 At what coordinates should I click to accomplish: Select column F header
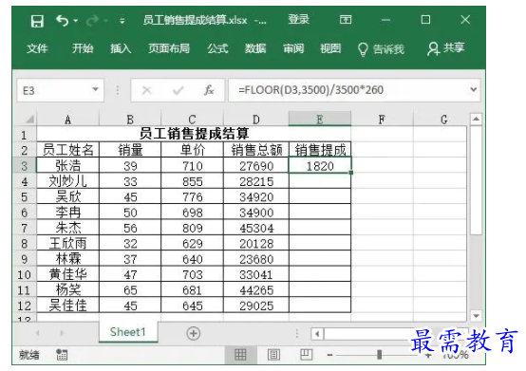382,120
